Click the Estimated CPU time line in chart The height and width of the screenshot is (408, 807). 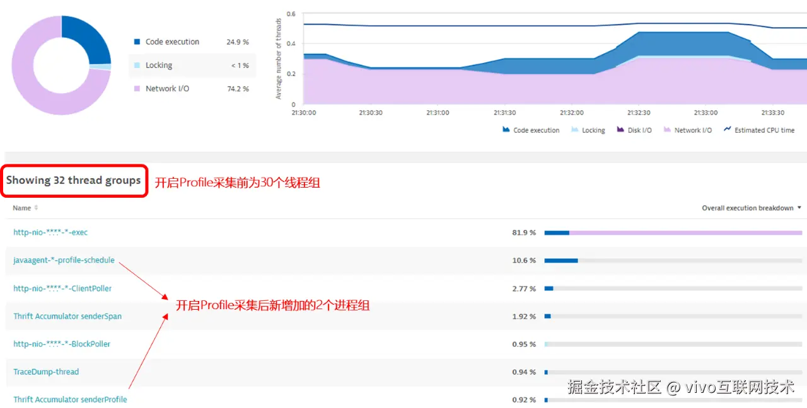click(555, 26)
